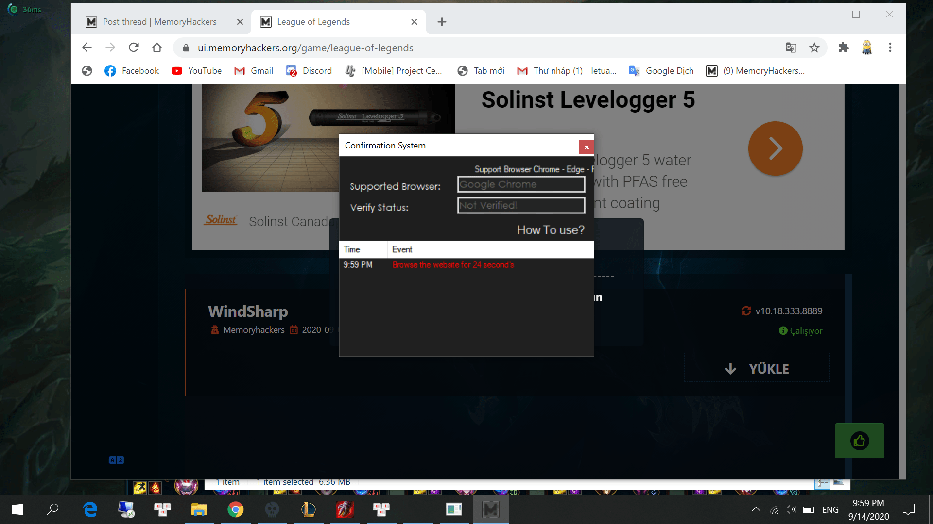Open the (9) MemoryHackers bookmark

(756, 71)
